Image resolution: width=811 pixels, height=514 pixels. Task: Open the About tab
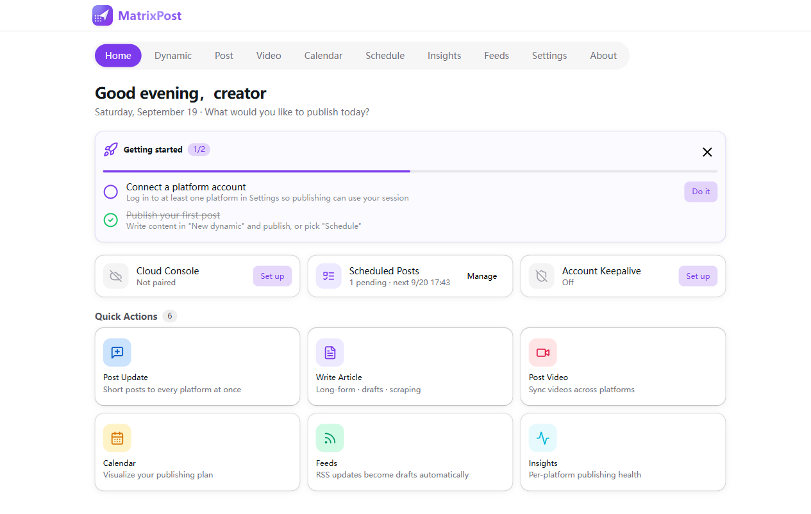603,56
